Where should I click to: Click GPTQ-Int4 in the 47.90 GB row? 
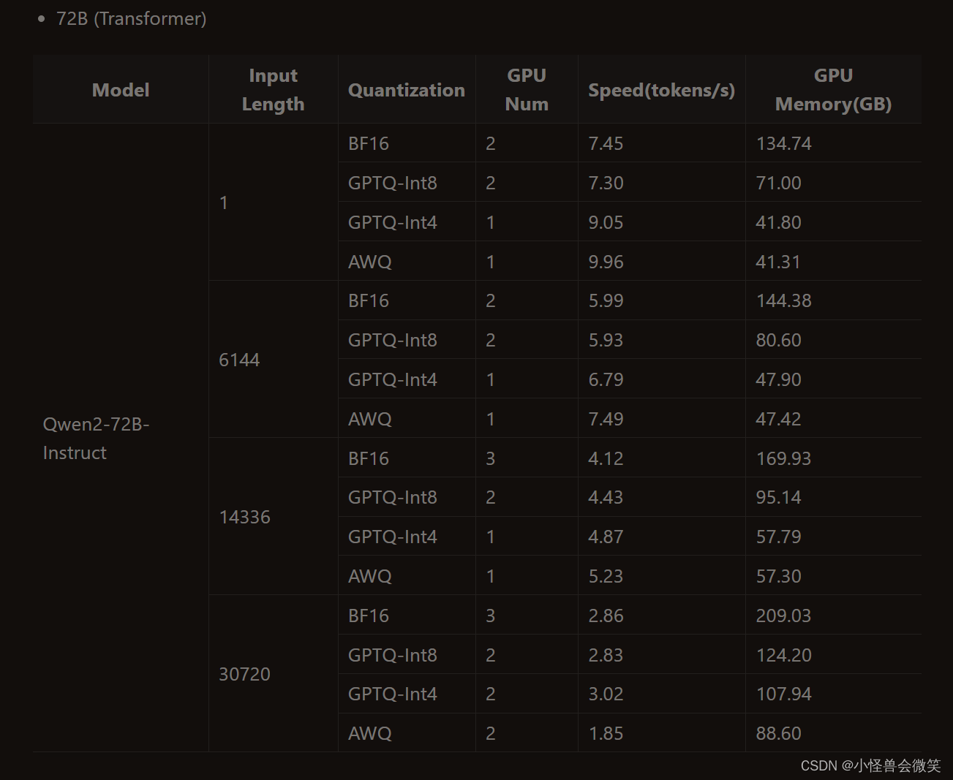392,379
